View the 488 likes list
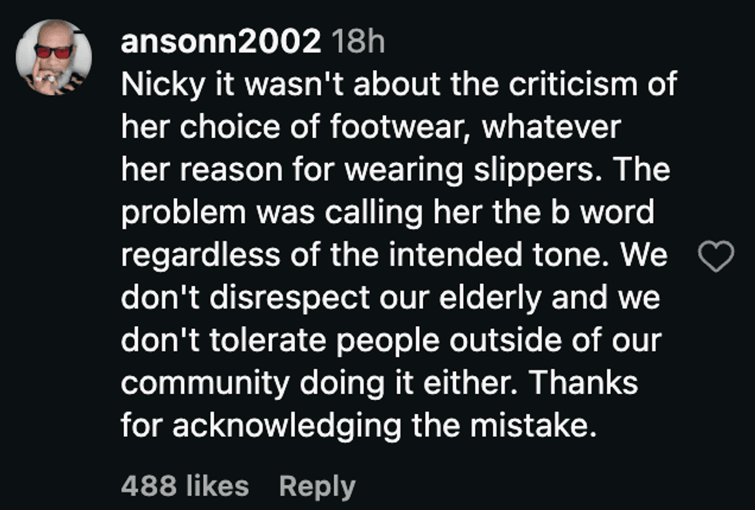Viewport: 755px width, 510px height. click(185, 485)
